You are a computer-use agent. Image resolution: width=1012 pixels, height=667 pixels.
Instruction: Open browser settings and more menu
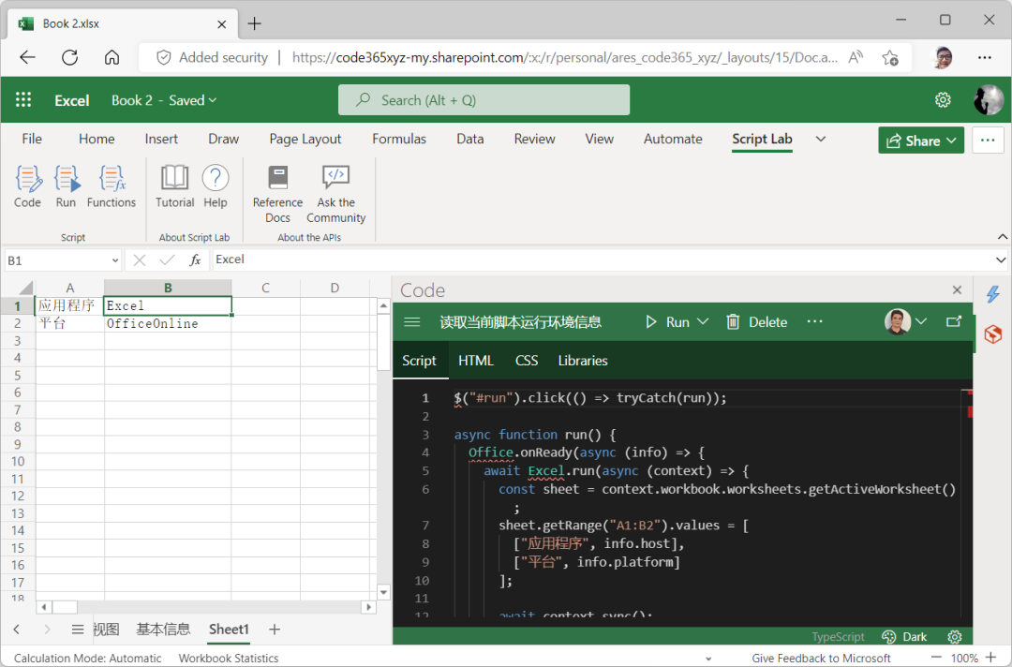click(x=985, y=57)
